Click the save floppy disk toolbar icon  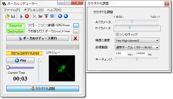click(13, 16)
